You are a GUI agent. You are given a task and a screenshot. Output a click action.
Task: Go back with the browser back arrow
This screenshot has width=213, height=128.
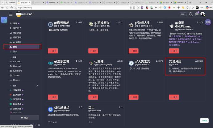tap(2, 8)
